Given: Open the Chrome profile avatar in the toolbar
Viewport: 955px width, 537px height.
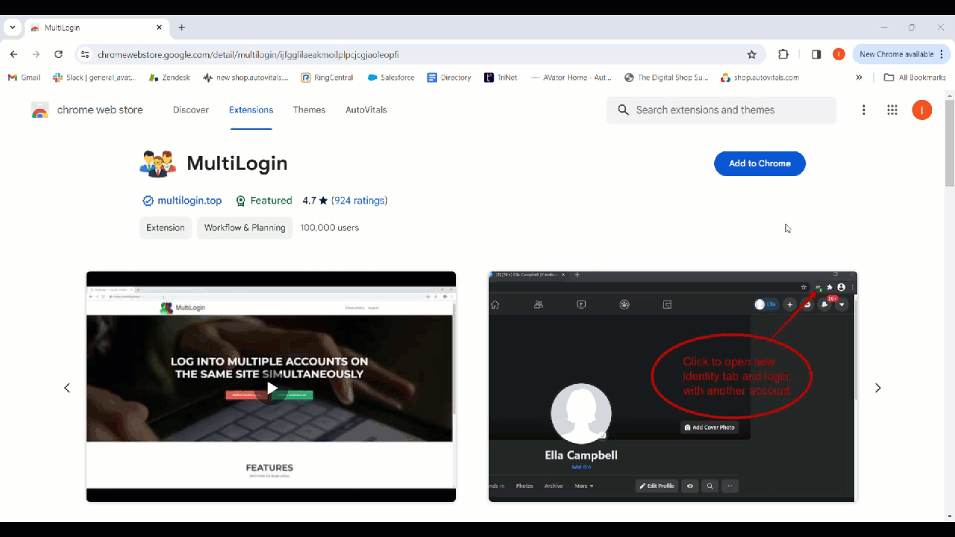Looking at the screenshot, I should click(839, 54).
